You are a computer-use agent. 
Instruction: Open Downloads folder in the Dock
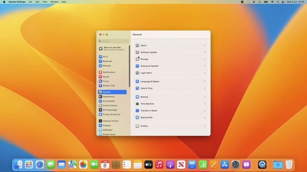(x=278, y=164)
